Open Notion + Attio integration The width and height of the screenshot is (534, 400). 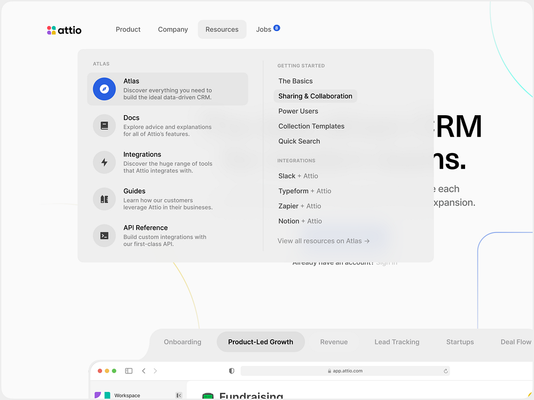click(x=300, y=221)
